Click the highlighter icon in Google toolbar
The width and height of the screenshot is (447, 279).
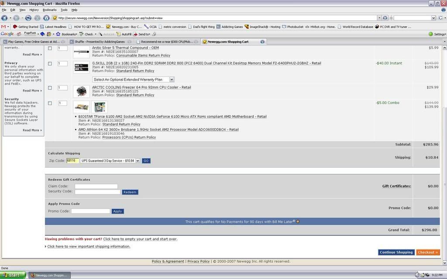(154, 34)
